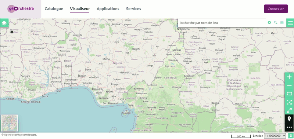Open search settings gear icon
The width and height of the screenshot is (294, 139).
(269, 23)
